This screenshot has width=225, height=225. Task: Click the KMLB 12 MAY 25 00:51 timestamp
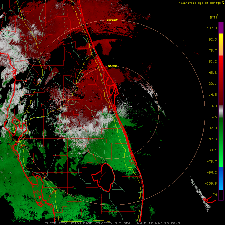tap(159, 223)
